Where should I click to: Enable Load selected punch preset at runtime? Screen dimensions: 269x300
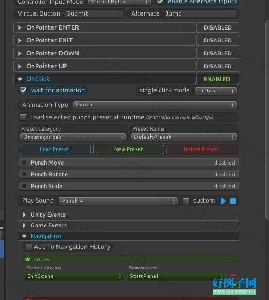click(x=23, y=117)
